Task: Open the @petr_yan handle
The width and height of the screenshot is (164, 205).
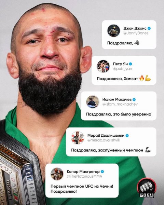Action: pos(122,69)
